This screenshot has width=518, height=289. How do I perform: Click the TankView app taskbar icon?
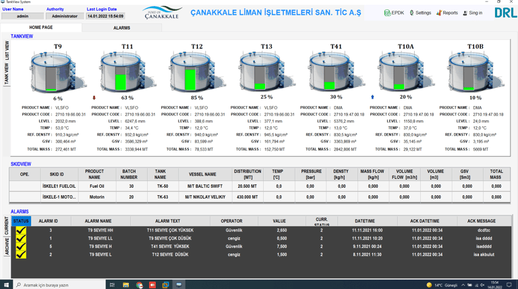[179, 285]
